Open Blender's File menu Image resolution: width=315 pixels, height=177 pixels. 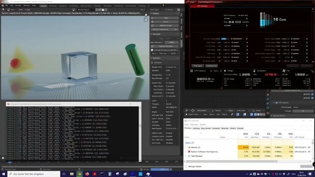(x=6, y=5)
